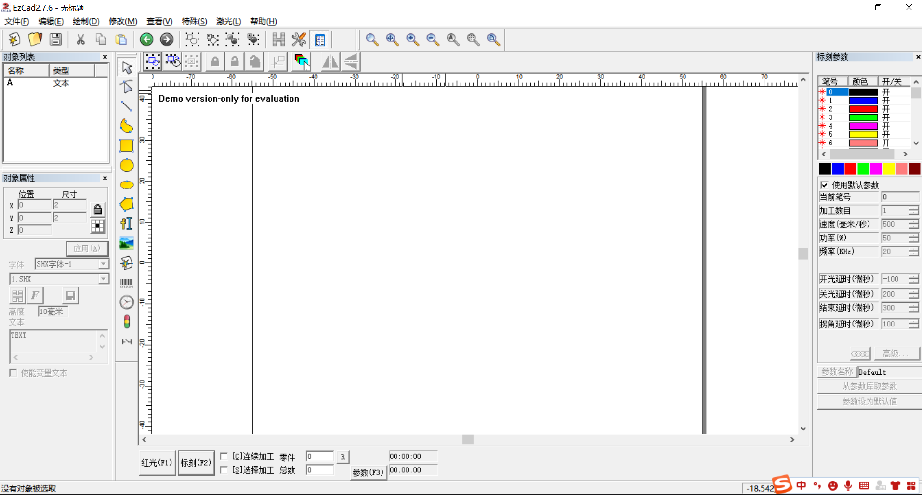Open the 1. SHX font name dropdown
Screen dimensions: 922x495
click(104, 279)
